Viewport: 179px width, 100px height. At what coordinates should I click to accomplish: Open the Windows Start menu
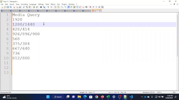48,97
